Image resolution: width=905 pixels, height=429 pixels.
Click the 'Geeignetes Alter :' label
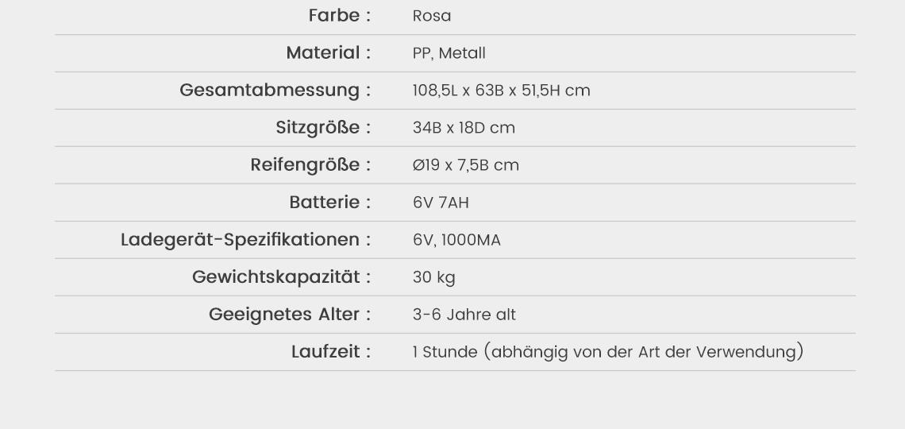[290, 315]
